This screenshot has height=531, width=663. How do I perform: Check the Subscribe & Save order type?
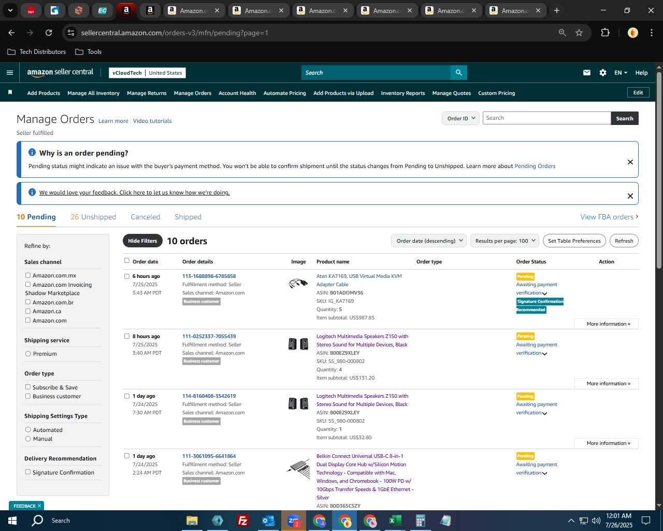tap(28, 387)
